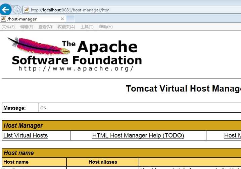Click the Tomcat favicon in the address bar

pos(27,10)
